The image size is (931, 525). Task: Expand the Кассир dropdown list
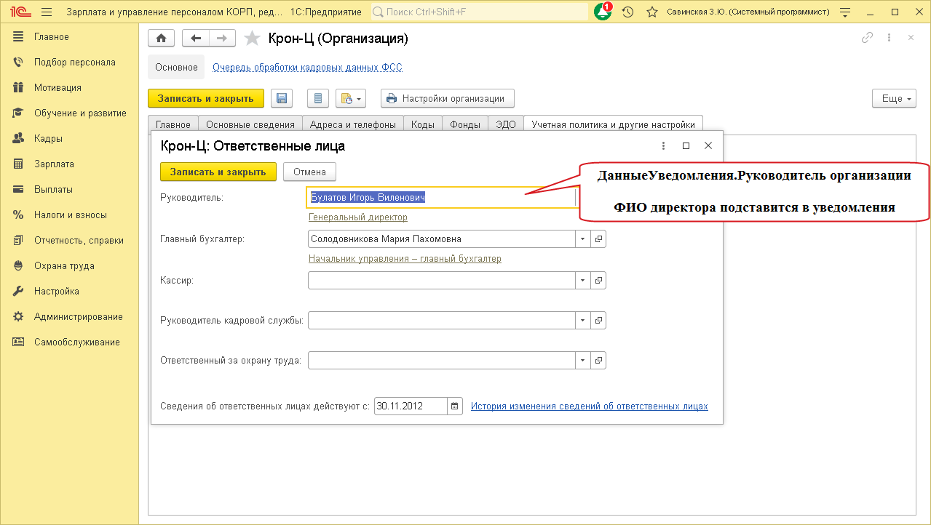coord(582,280)
